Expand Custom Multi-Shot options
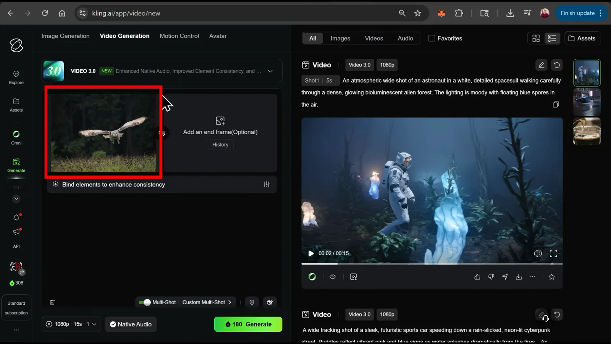Viewport: 611px width, 344px height. (x=207, y=302)
